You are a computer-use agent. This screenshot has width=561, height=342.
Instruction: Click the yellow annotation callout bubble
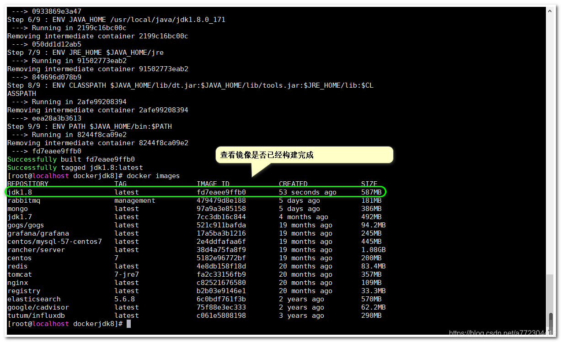304,155
